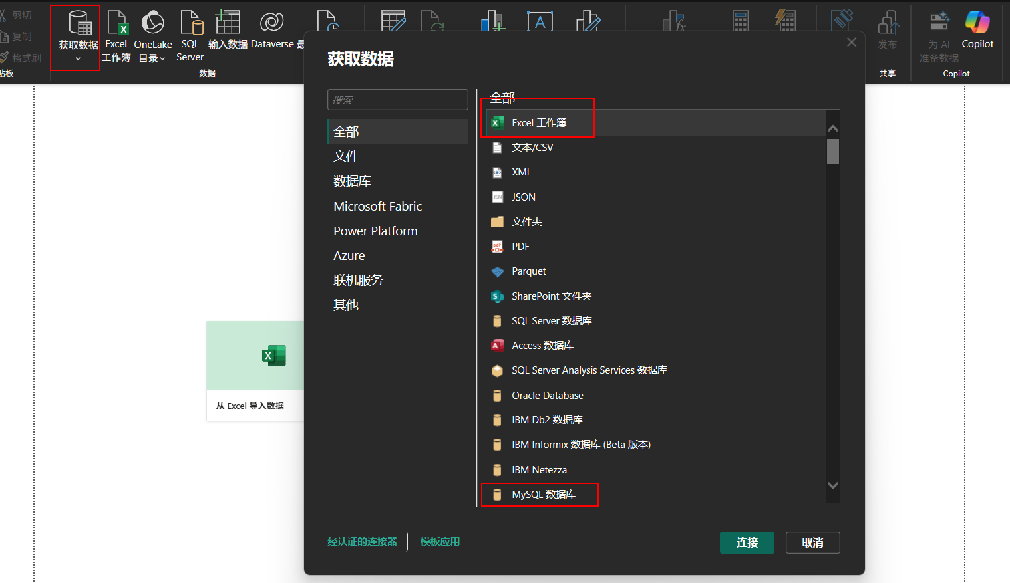1010x583 pixels.
Task: Choose the SQL Server 数据库 connector
Action: (x=655, y=321)
